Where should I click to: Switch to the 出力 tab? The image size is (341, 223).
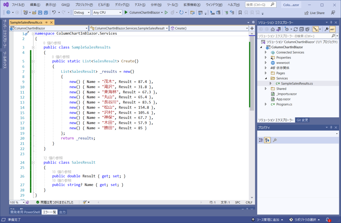click(62, 212)
